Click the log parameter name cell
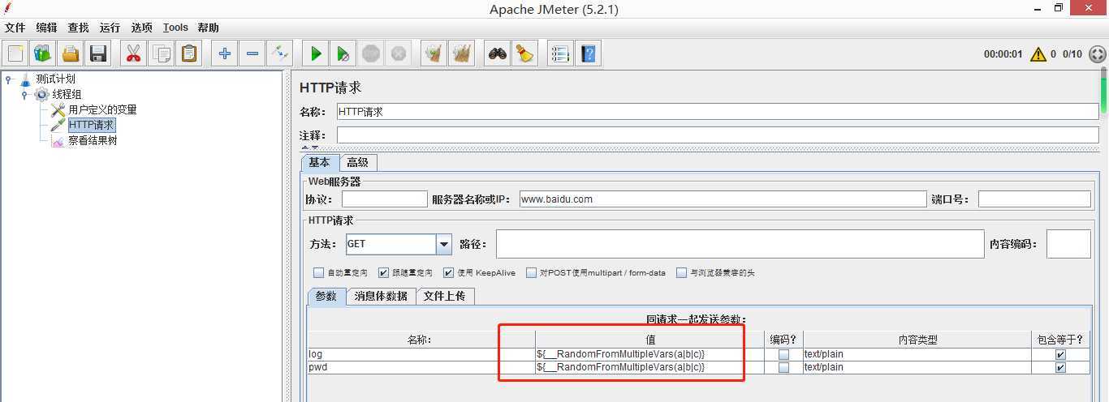Screen dimensions: 1109x402 point(421,355)
